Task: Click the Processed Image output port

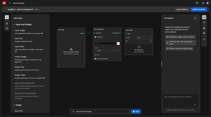Action: coord(120,33)
